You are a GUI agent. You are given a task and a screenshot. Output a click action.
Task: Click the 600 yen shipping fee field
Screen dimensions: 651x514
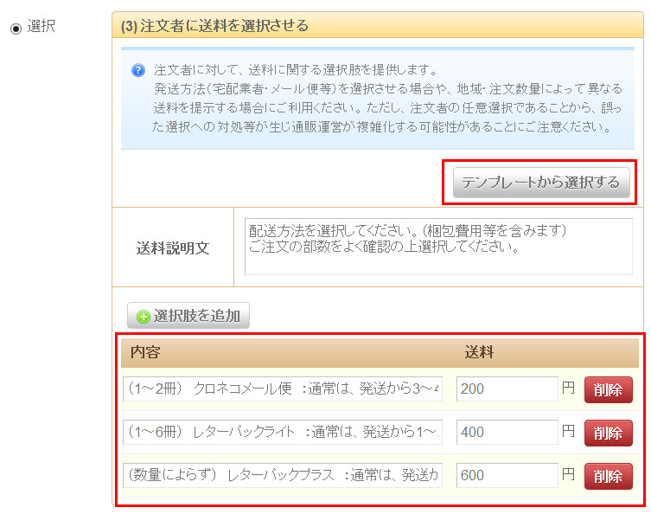507,475
